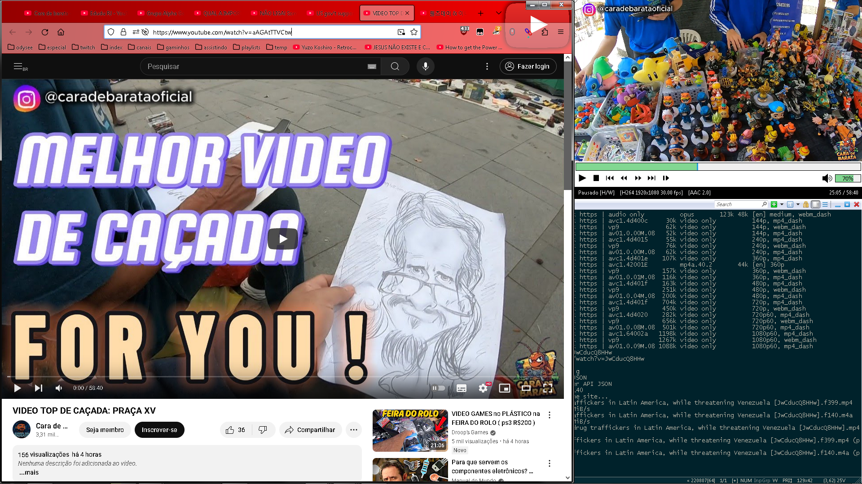The image size is (862, 484).
Task: Open the browser extensions puzzle icon
Action: (545, 32)
